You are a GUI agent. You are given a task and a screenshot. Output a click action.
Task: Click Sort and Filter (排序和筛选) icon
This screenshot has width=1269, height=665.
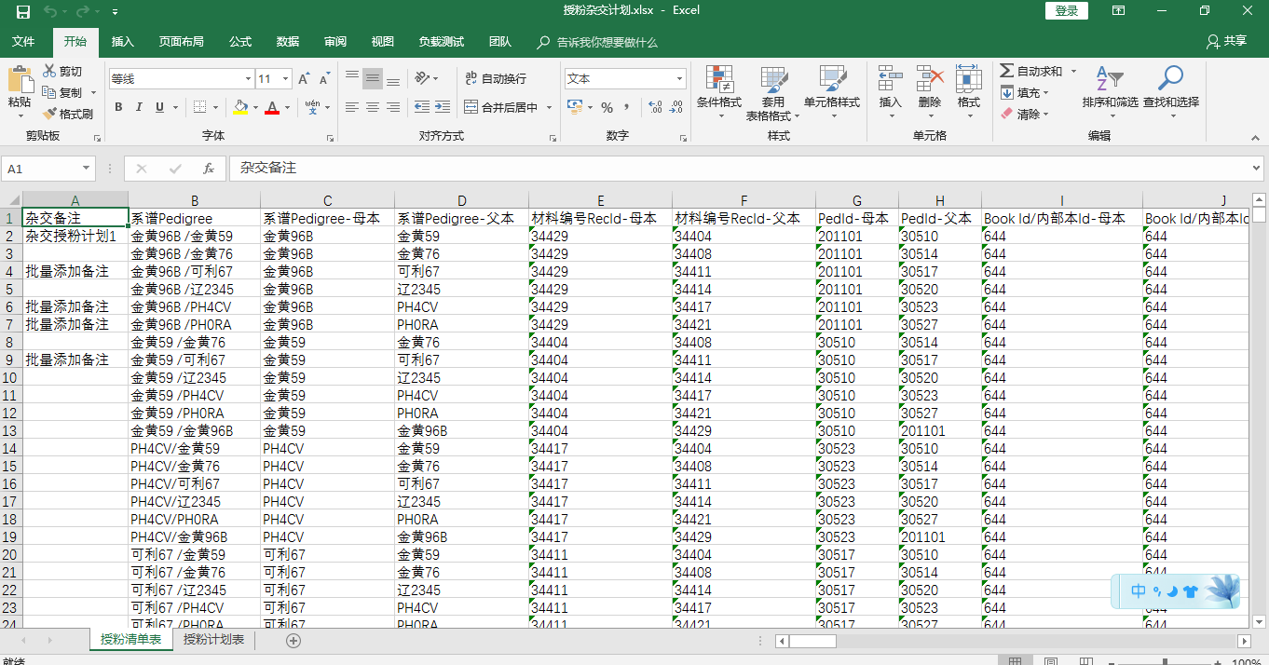pos(1110,79)
